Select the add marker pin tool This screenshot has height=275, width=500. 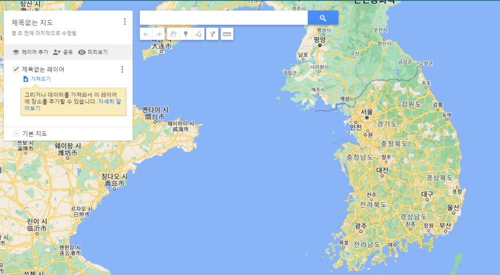point(185,34)
